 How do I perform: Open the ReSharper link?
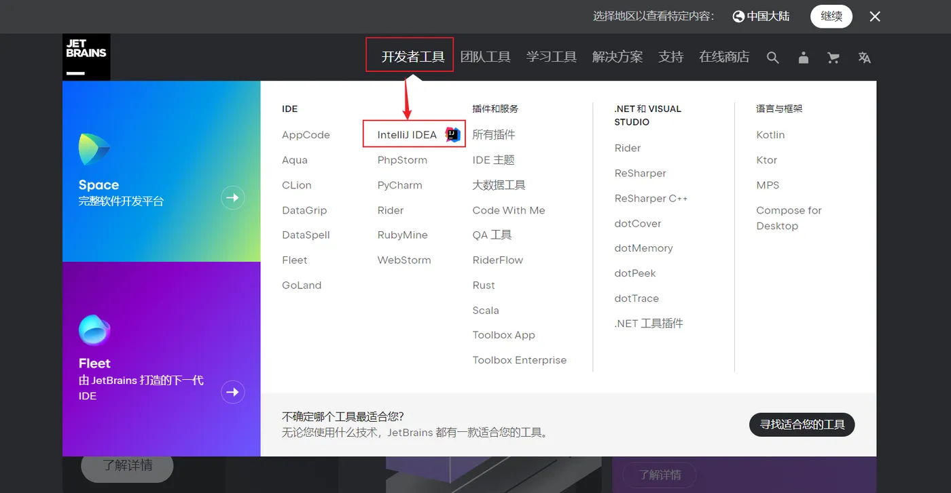pos(641,174)
